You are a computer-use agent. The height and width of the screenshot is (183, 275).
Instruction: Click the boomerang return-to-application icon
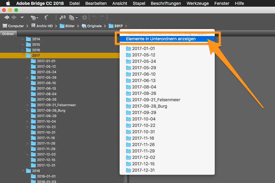(x=46, y=17)
